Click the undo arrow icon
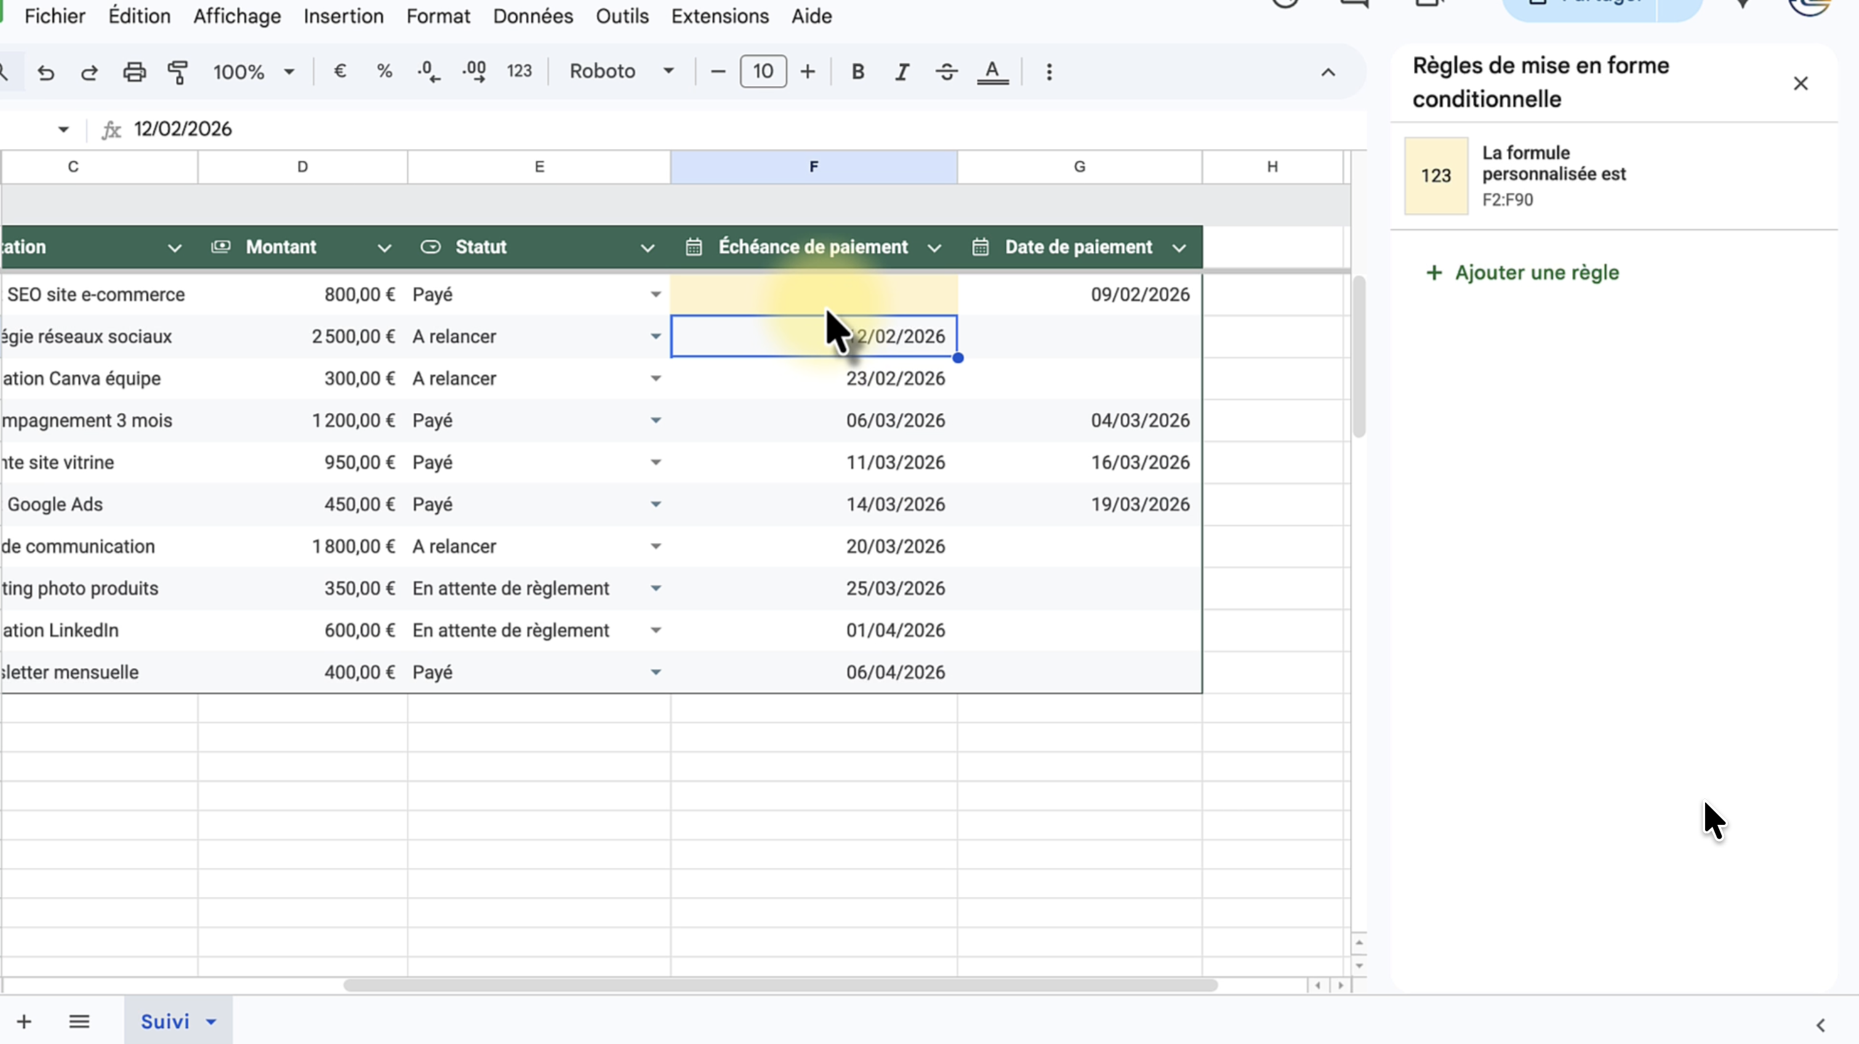Screen dimensions: 1859x1044 click(x=46, y=72)
